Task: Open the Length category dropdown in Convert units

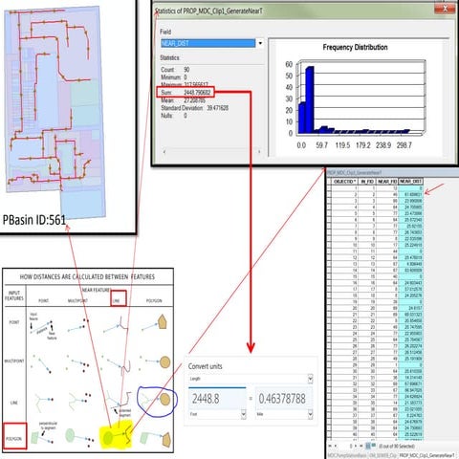Action: coord(310,379)
